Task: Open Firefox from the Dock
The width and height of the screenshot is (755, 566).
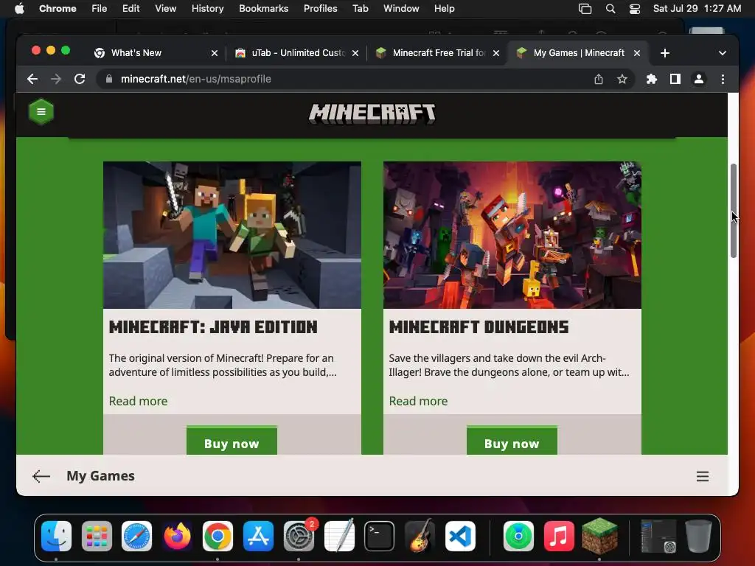Action: tap(177, 536)
